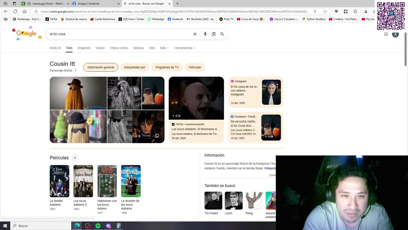408x230 pixels.
Task: Open Google Lens image search icon
Action: 214,34
